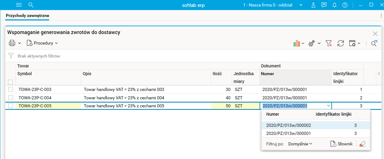The width and height of the screenshot is (384, 159).
Task: Click the eraser icon in dropdown popup
Action: [363, 144]
